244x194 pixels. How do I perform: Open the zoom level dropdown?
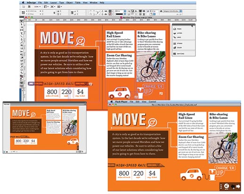38,7
